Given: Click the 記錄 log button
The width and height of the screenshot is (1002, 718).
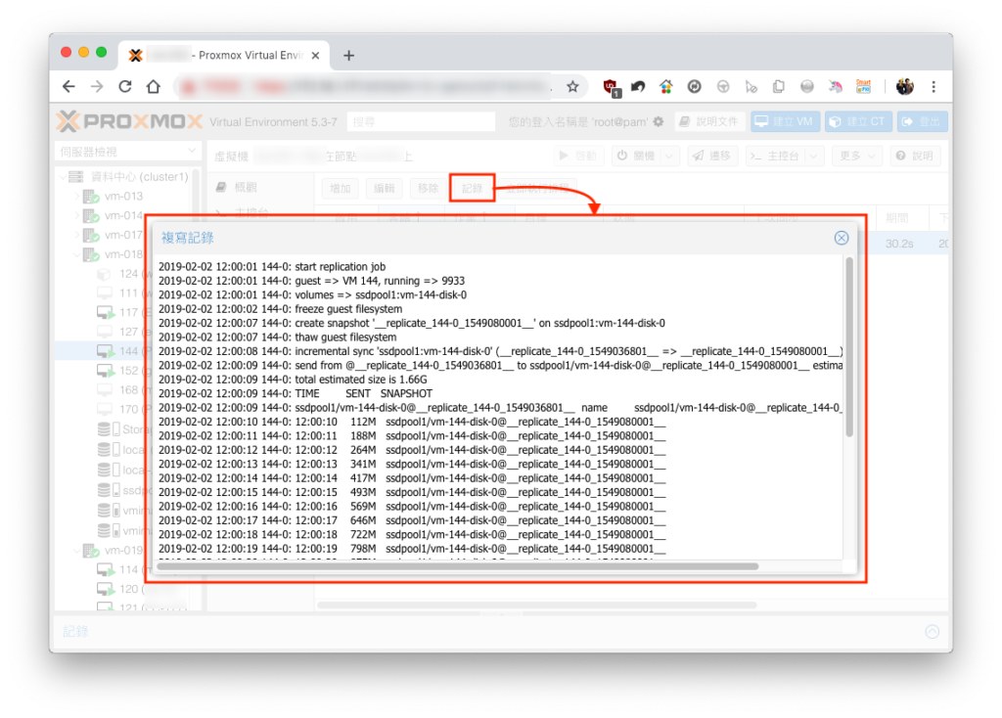Looking at the screenshot, I should 473,188.
